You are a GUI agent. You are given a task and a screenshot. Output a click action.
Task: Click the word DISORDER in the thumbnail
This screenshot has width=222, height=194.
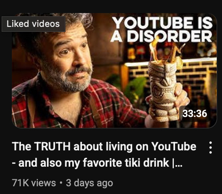169,36
